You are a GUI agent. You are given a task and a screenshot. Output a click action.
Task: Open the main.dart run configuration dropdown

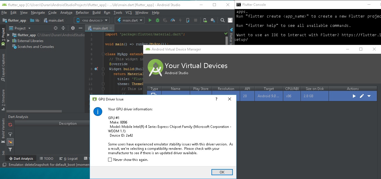point(130,20)
